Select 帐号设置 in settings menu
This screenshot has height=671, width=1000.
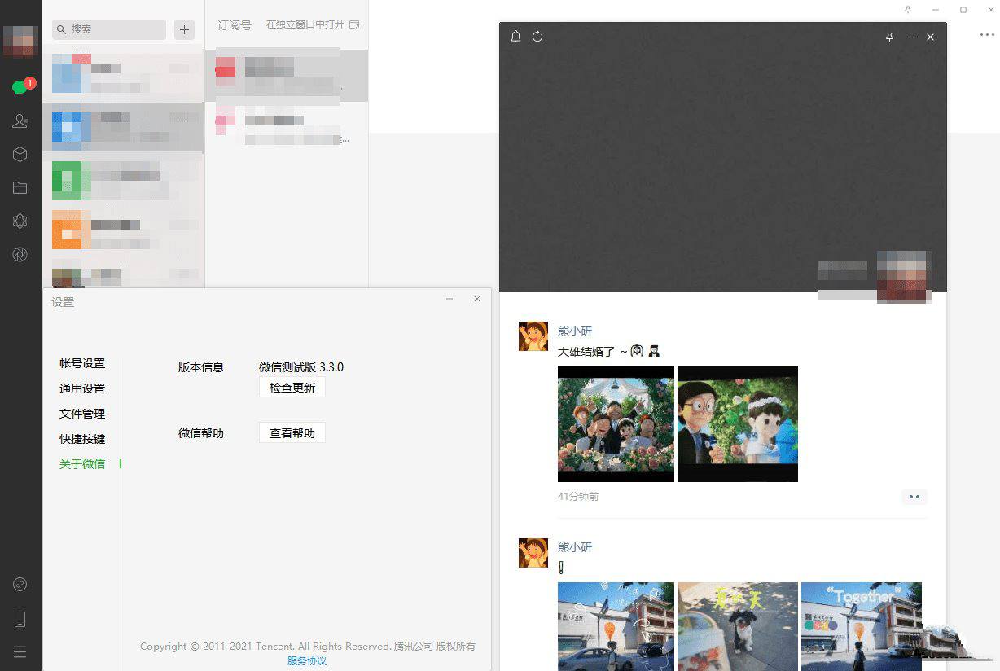tap(82, 363)
